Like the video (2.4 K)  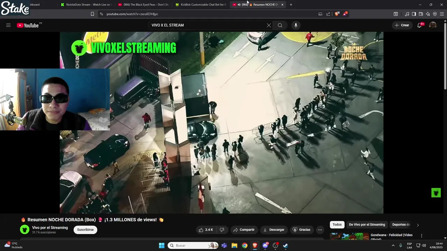click(x=206, y=230)
